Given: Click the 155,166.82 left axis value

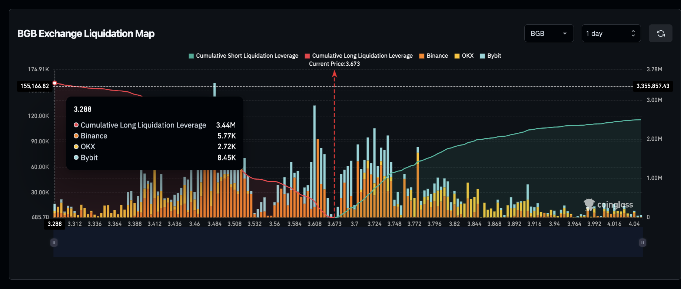Looking at the screenshot, I should click(35, 86).
